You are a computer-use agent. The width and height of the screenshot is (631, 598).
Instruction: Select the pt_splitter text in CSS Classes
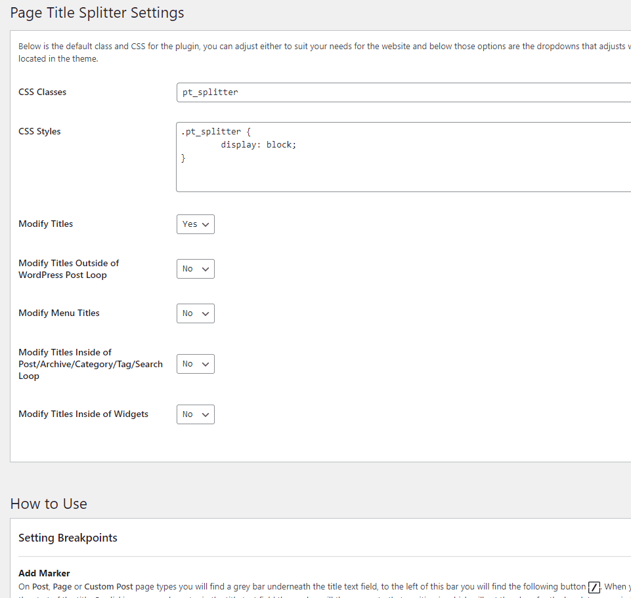pos(209,92)
